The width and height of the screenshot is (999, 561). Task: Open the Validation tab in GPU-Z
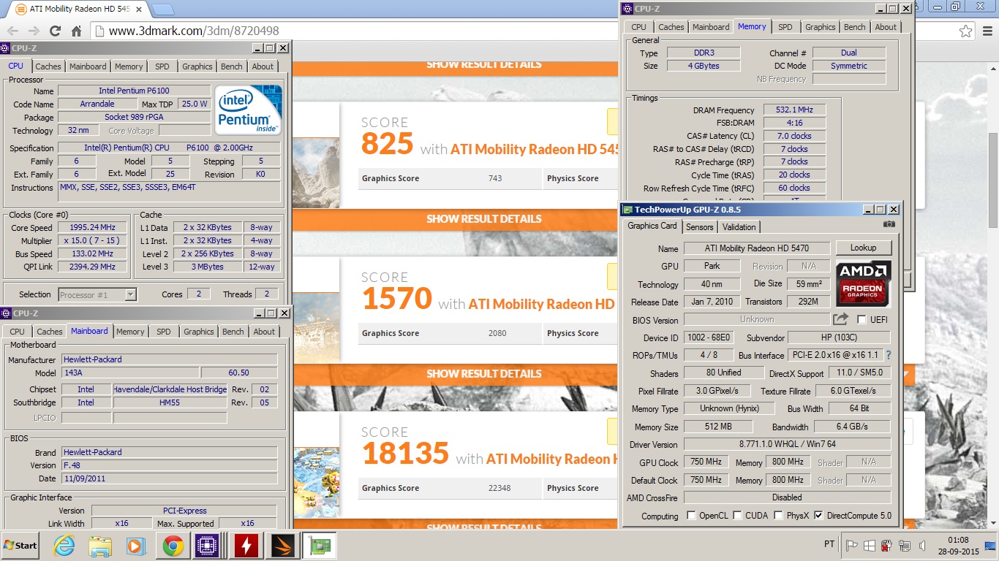click(x=739, y=226)
